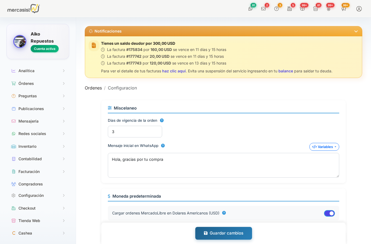This screenshot has height=244, width=371.
Task: Open the cash register notifications icon
Action: [x=290, y=8]
